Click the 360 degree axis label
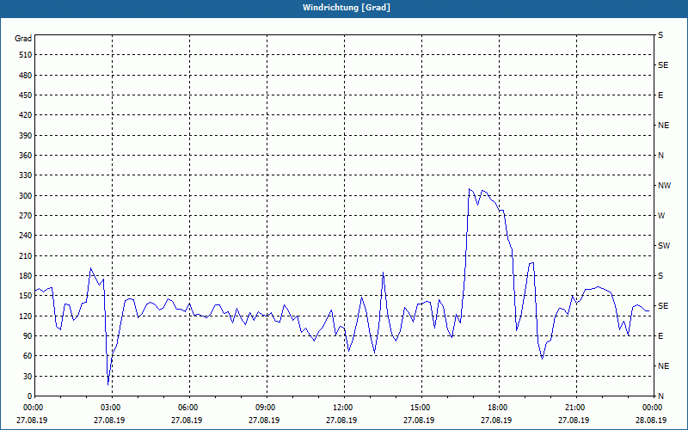Screen dimensions: 688x430 (x=26, y=156)
